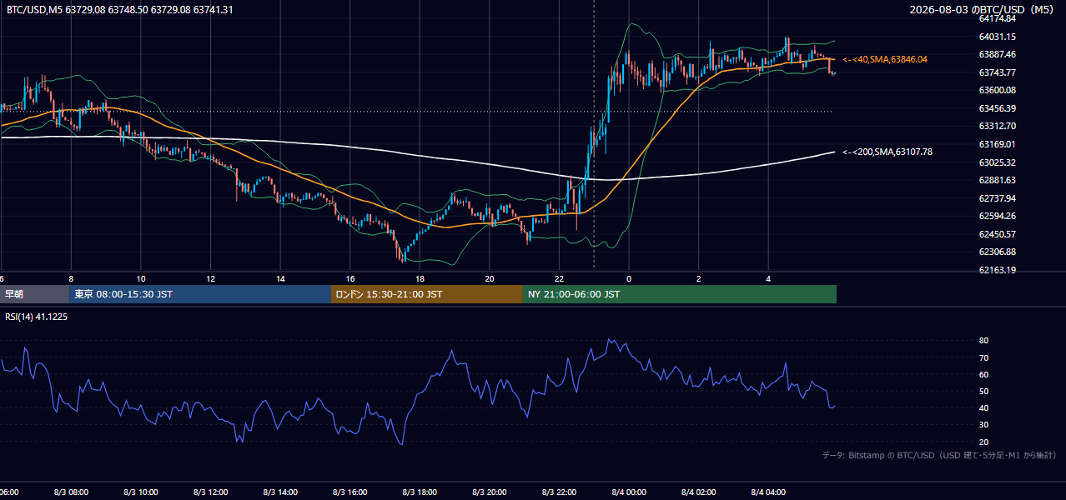Click price axis value 62737.94
Image resolution: width=1066 pixels, height=500 pixels.
pyautogui.click(x=997, y=198)
